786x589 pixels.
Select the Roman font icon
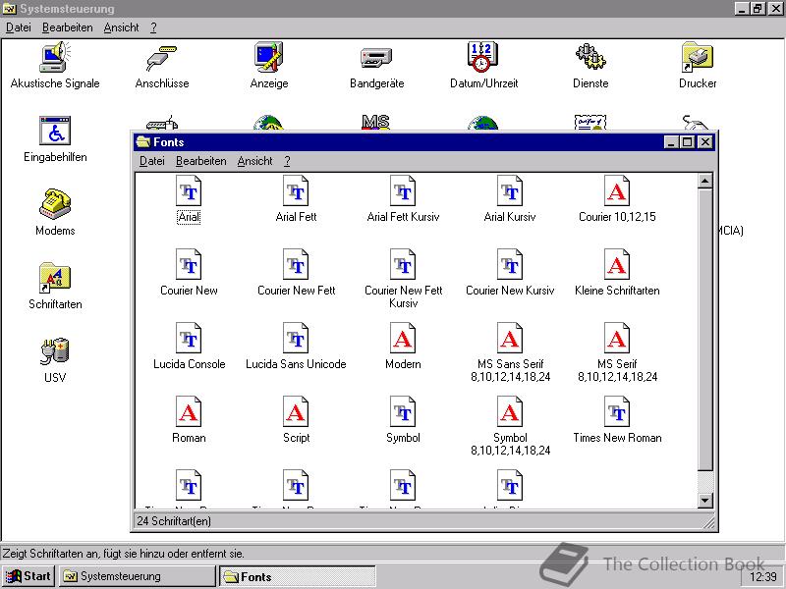point(189,411)
